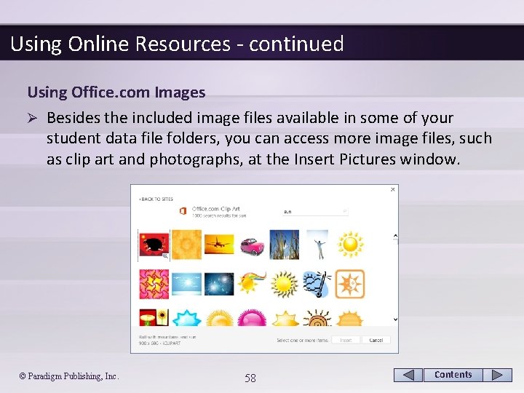
Task: Select the orange rising sun clip art at row end
Action: (349, 318)
